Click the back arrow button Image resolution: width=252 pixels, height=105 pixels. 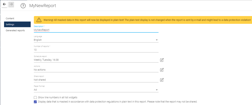click(x=5, y=5)
